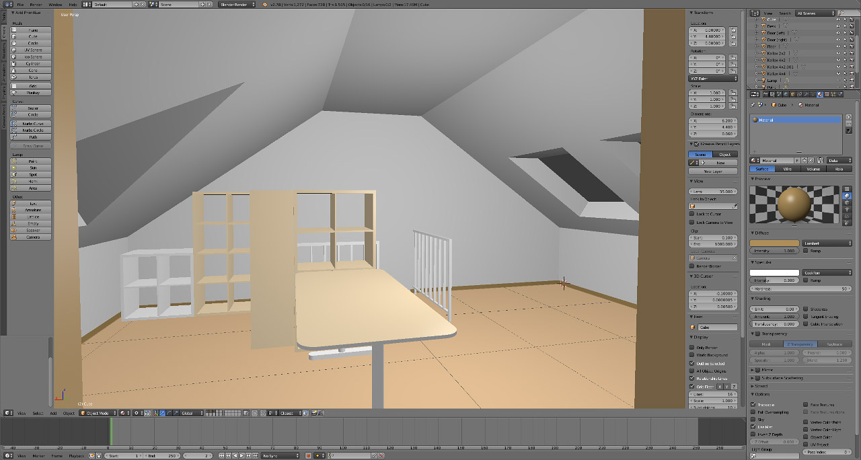Disable Outline Selected checkbox
The image size is (861, 460).
[x=691, y=363]
